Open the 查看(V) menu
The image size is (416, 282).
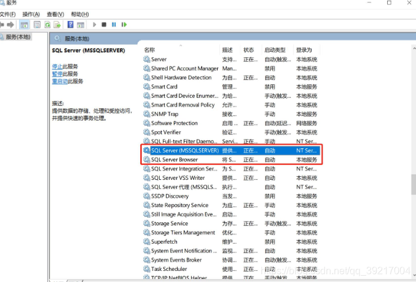point(55,14)
